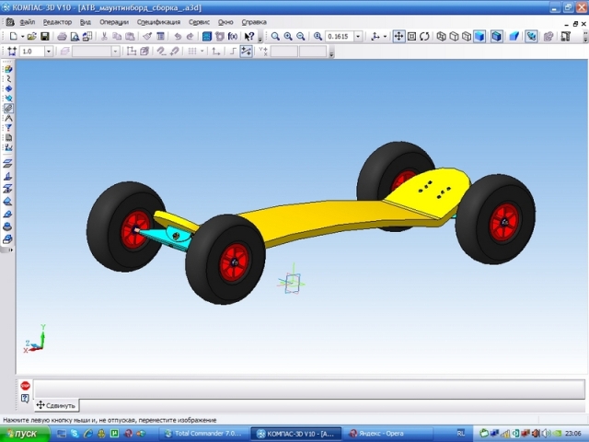Viewport: 589px width, 442px height.
Task: Click the Сдвинуть tab button
Action: (x=57, y=405)
